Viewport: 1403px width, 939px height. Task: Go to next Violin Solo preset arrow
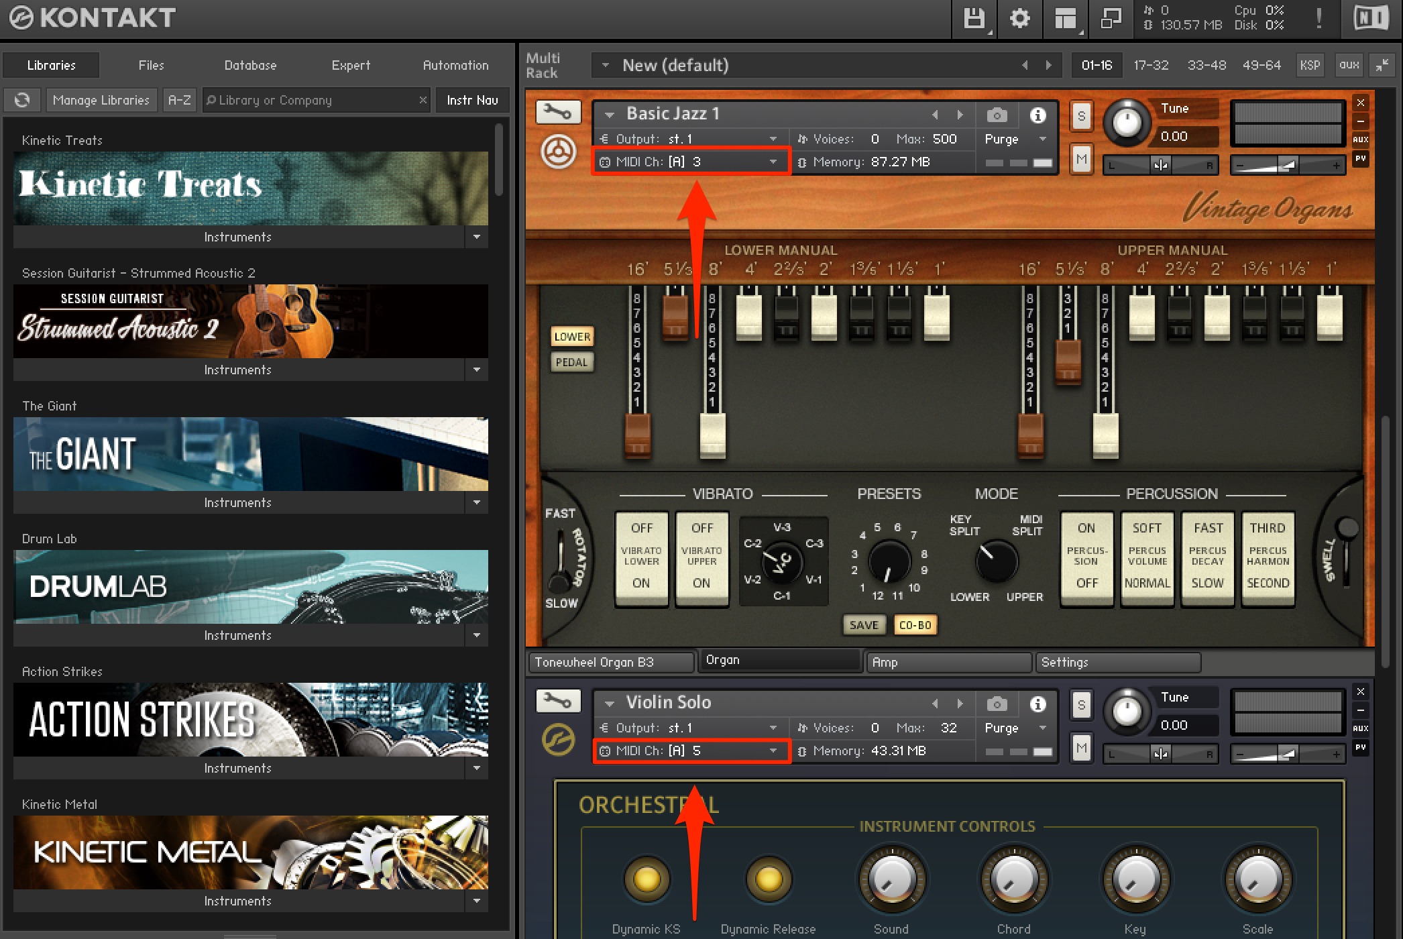point(960,704)
